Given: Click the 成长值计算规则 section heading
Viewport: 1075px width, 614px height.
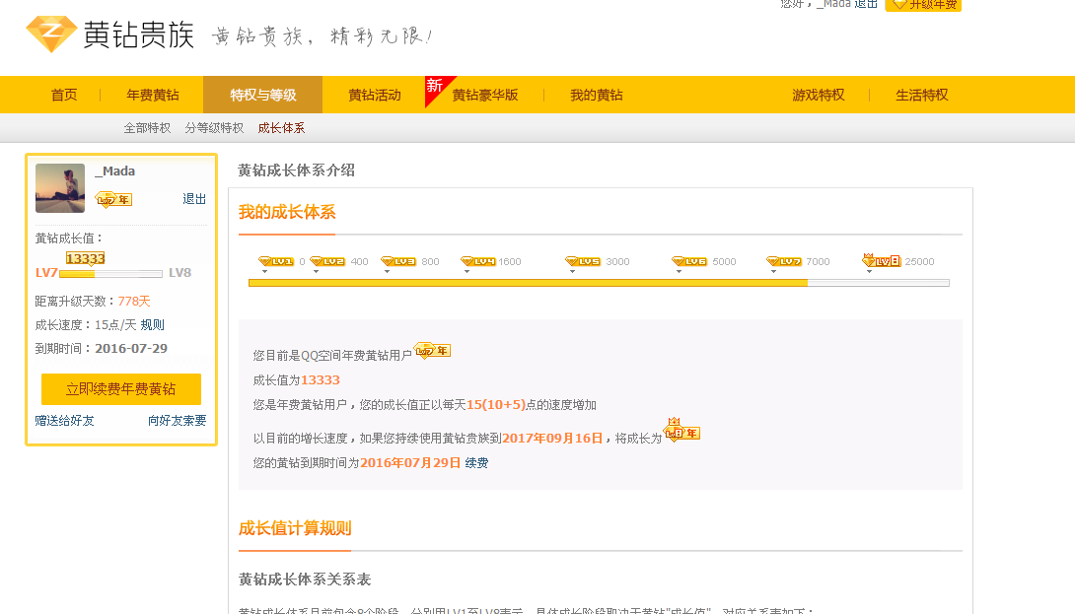Looking at the screenshot, I should point(295,528).
